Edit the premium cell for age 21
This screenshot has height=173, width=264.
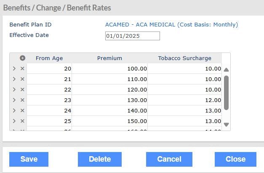[110, 79]
